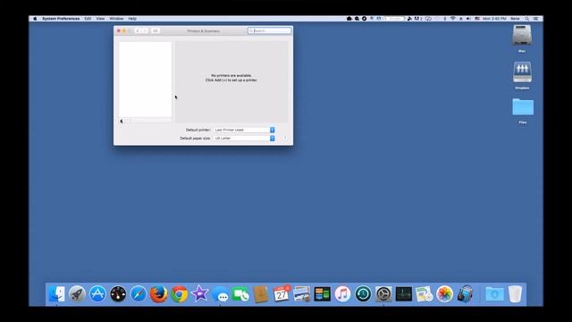
Task: Click the help question mark button
Action: [x=285, y=139]
